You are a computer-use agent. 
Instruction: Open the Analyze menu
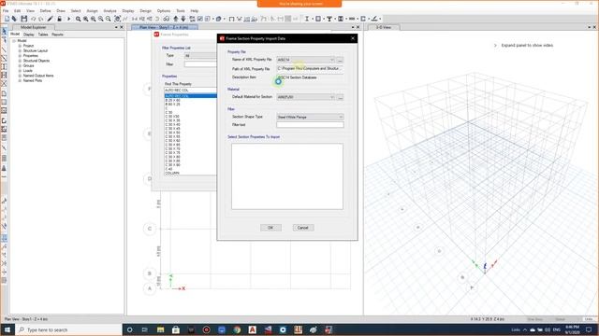coord(110,10)
